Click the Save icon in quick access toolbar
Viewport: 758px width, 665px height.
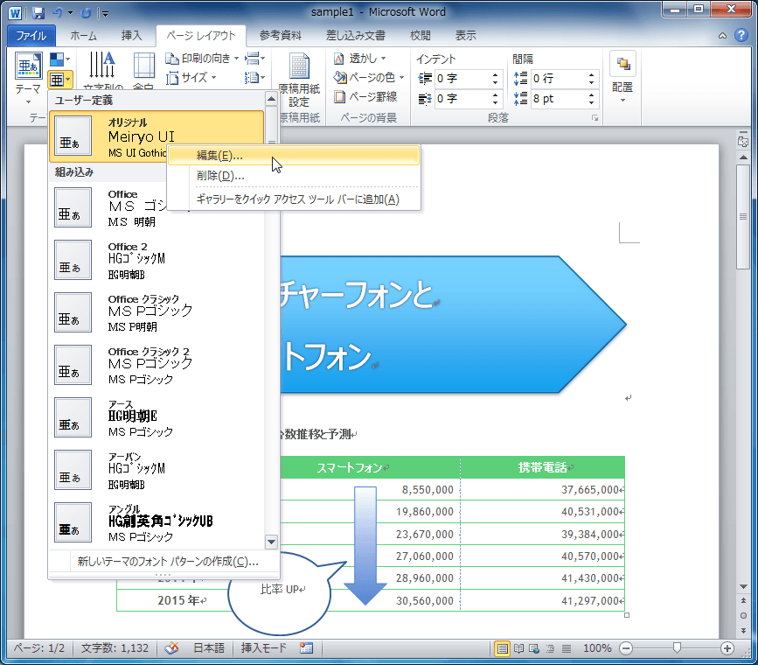coord(38,13)
